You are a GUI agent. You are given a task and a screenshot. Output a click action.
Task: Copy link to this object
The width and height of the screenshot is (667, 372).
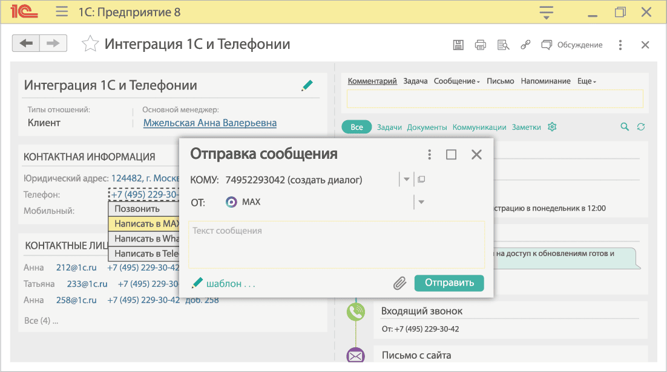(525, 45)
